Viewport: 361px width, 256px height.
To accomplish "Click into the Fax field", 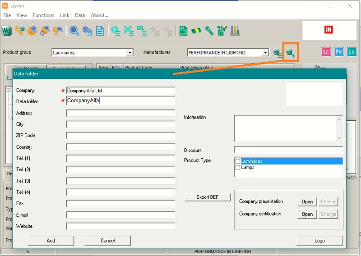I will (x=120, y=204).
